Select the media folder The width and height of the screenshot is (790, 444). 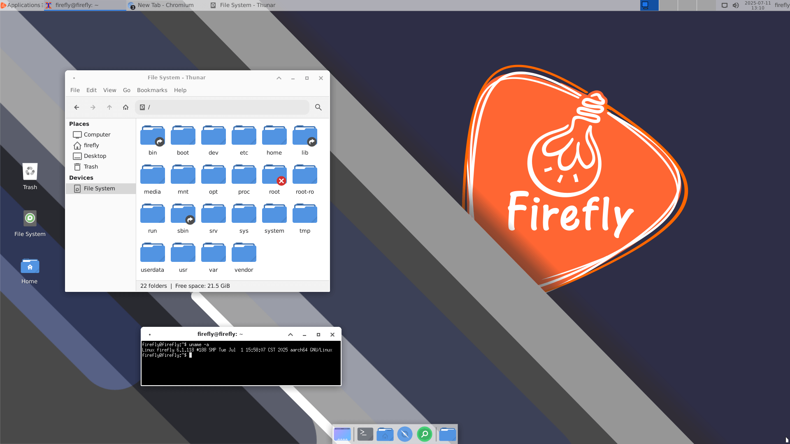[153, 179]
